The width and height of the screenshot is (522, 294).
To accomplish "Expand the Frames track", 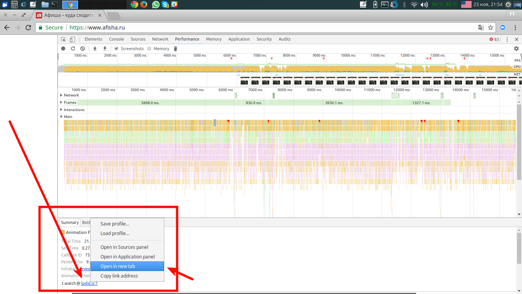I will [x=61, y=103].
